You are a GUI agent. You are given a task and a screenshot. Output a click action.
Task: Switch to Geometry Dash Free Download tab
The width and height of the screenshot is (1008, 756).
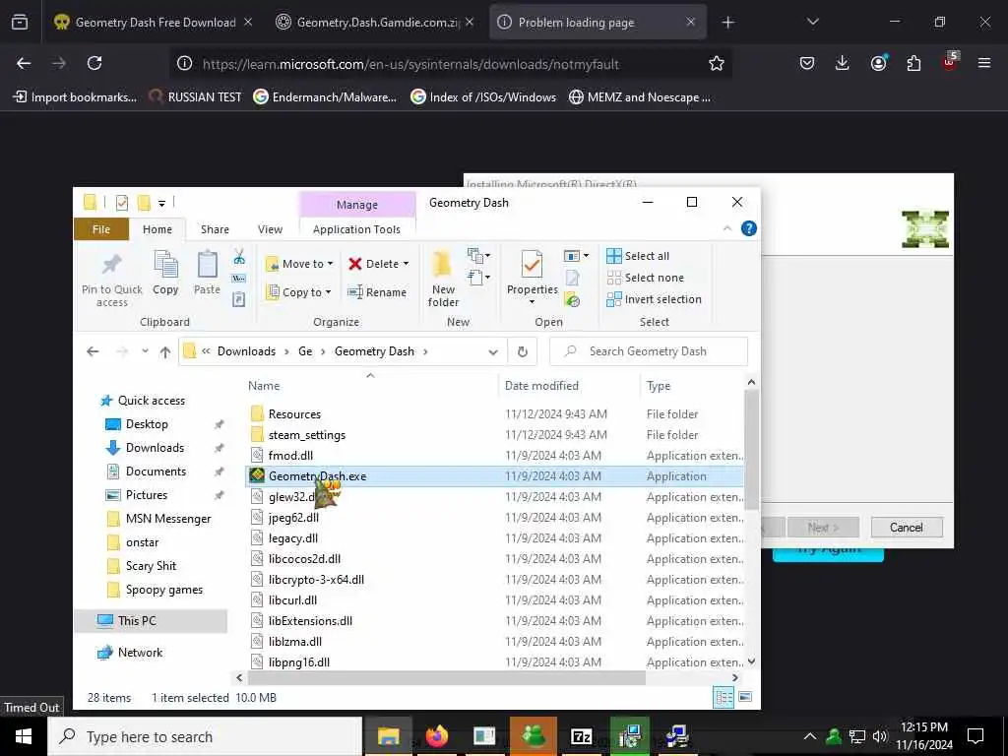(x=155, y=23)
